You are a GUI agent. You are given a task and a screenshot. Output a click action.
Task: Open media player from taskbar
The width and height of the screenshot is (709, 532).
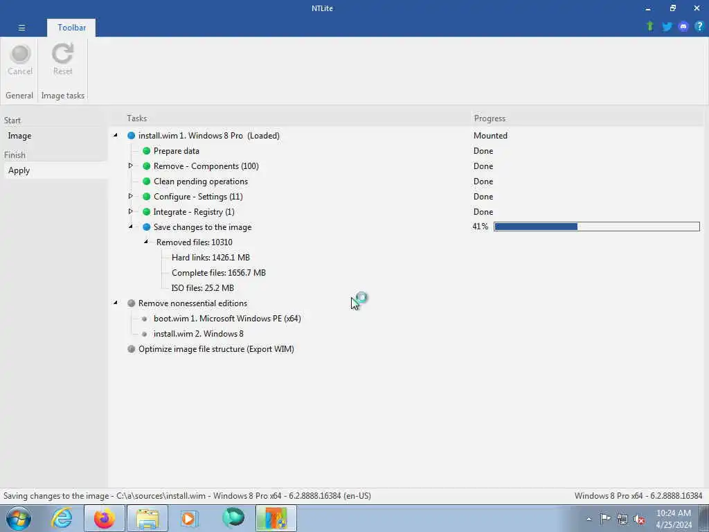[190, 518]
